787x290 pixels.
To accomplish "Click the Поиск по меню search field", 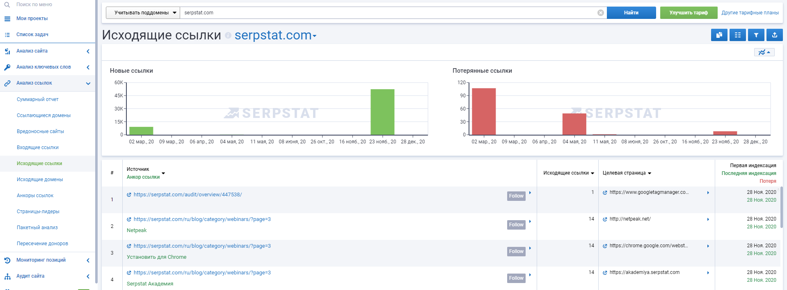I will [x=34, y=5].
